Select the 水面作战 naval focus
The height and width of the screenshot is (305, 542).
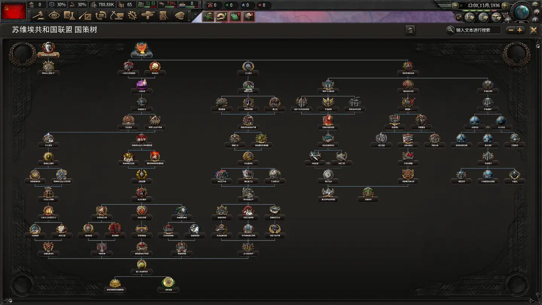click(475, 120)
